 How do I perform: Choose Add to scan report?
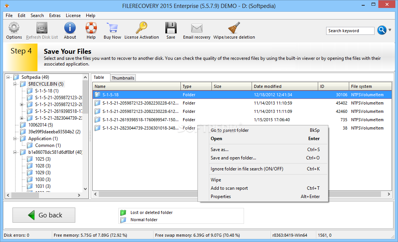[263, 188]
